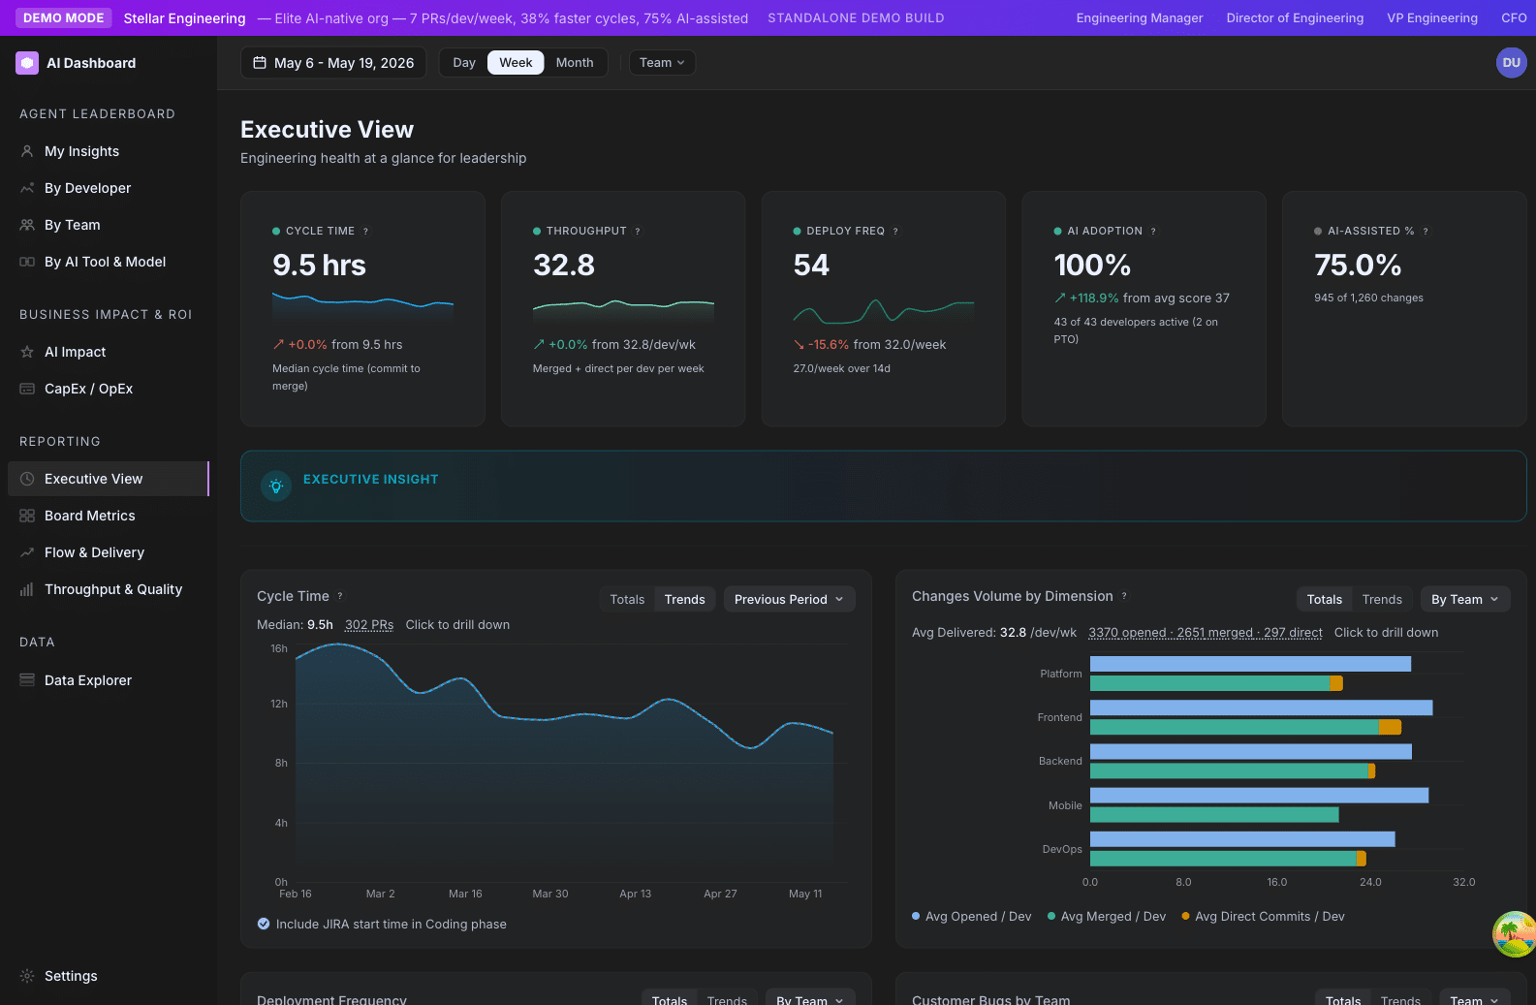
Task: Select Trends in Cycle Time chart
Action: pyautogui.click(x=685, y=600)
